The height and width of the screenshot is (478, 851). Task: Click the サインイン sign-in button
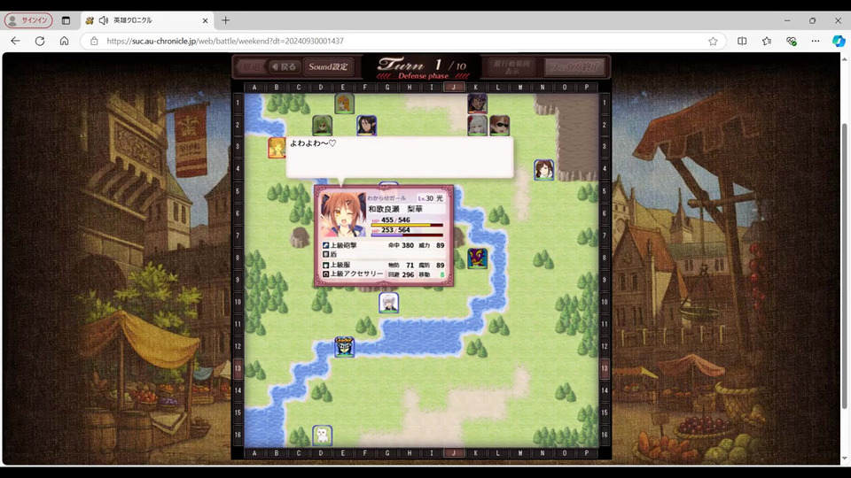click(28, 20)
